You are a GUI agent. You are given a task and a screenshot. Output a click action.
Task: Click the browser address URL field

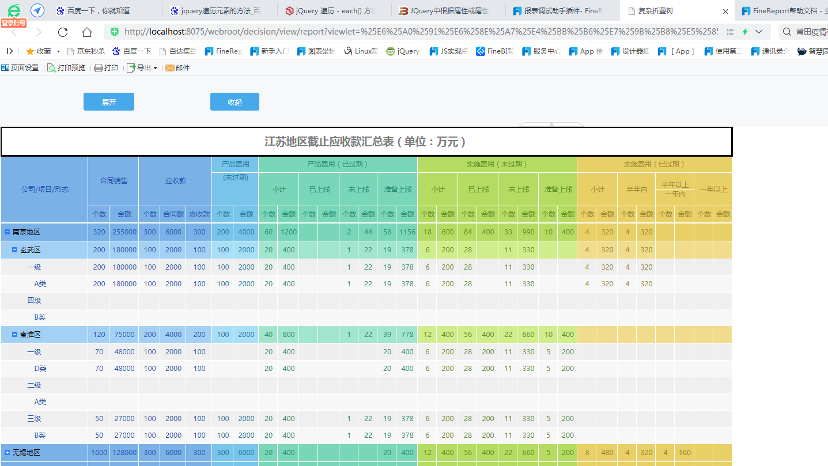click(x=421, y=32)
